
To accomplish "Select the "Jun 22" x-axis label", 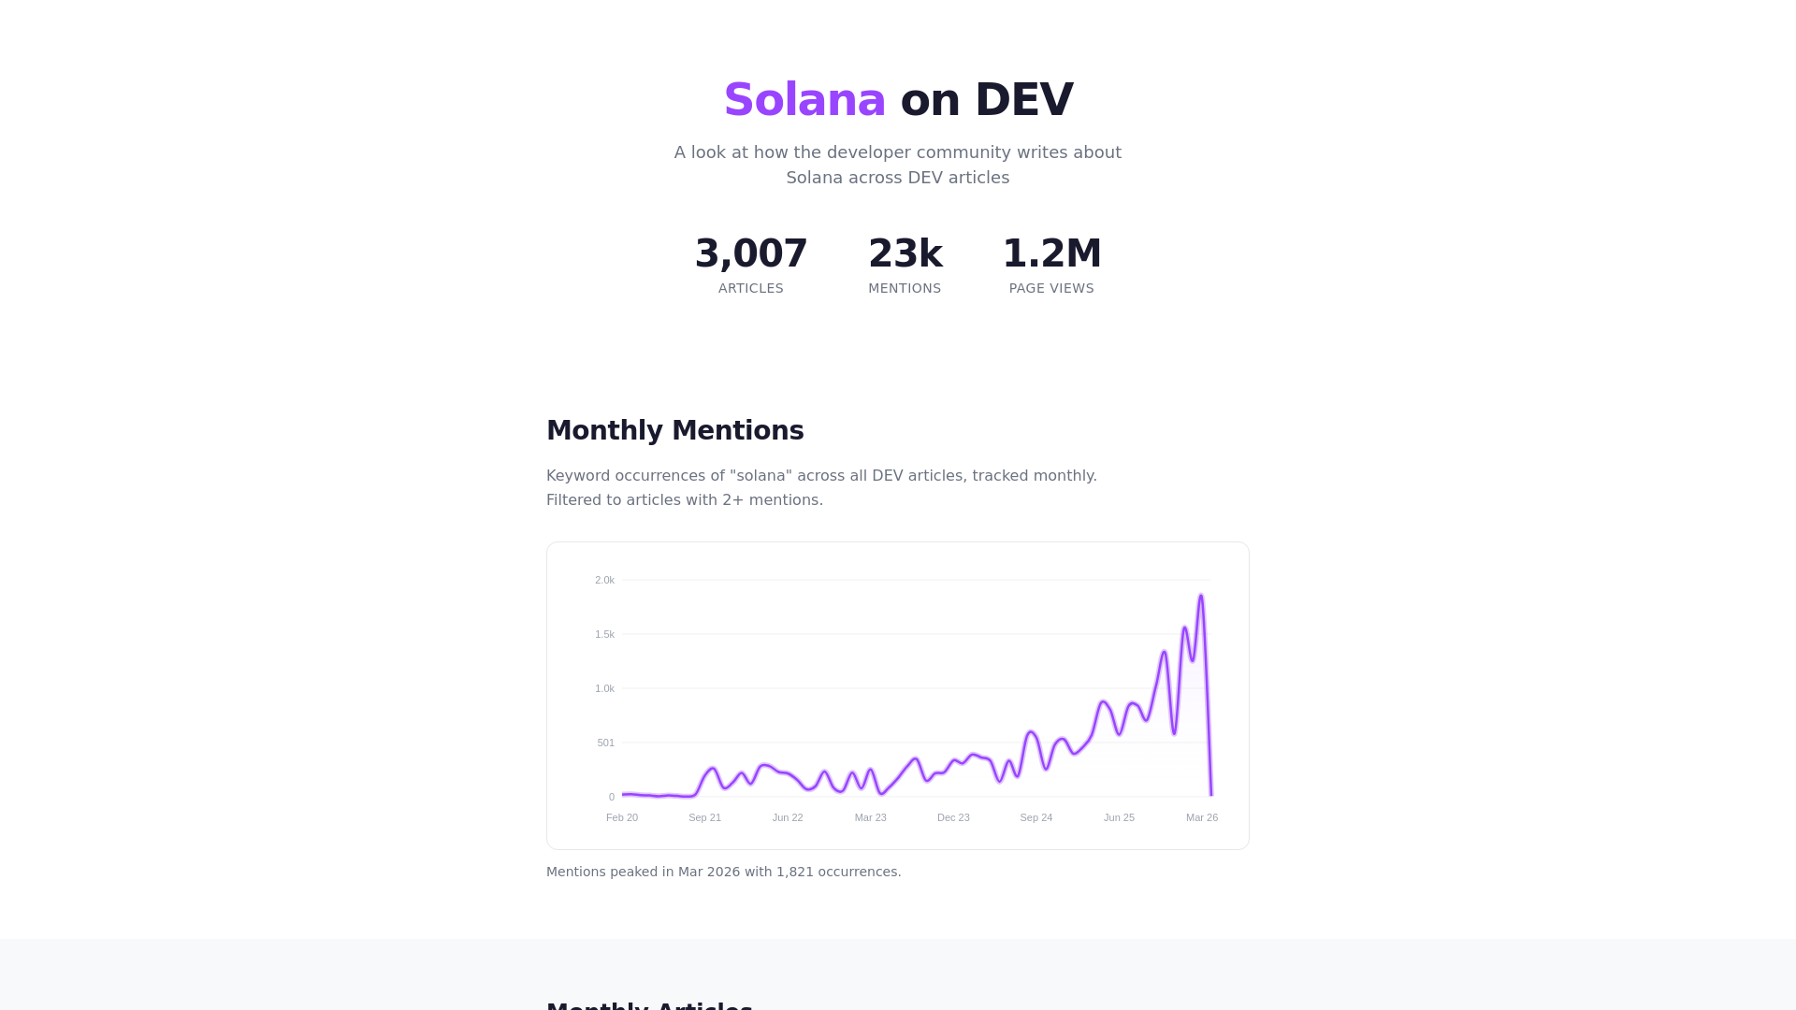I will 788,817.
